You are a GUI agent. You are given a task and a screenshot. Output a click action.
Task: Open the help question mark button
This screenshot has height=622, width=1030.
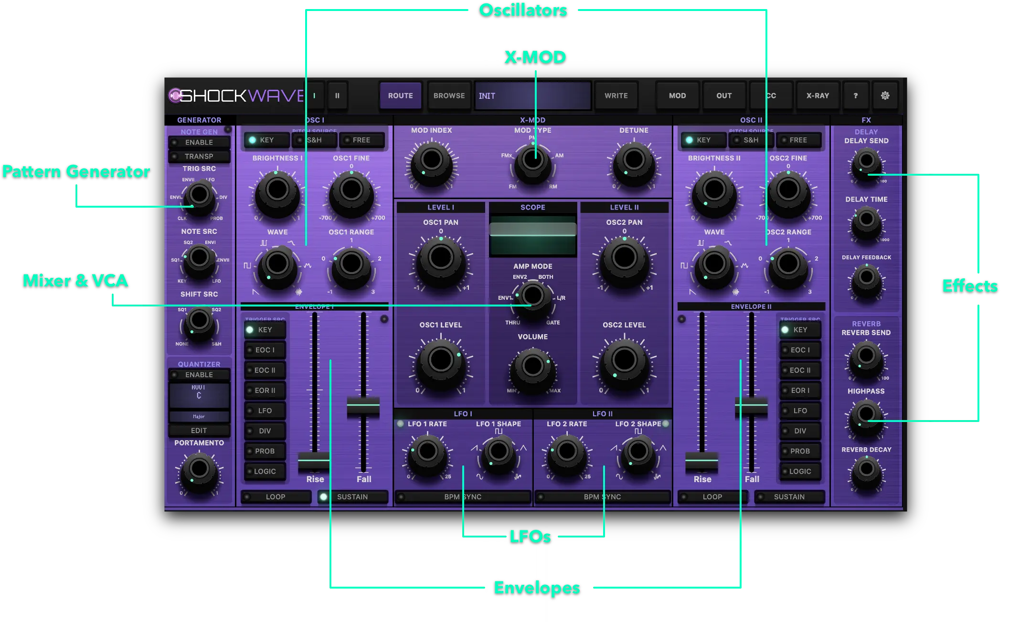point(855,95)
